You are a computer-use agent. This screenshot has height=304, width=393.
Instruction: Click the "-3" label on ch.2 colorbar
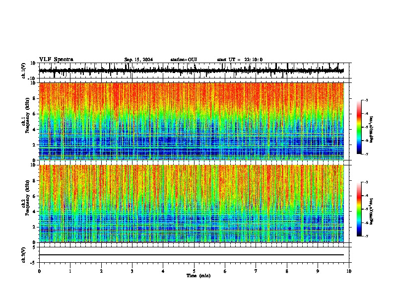[366, 182]
